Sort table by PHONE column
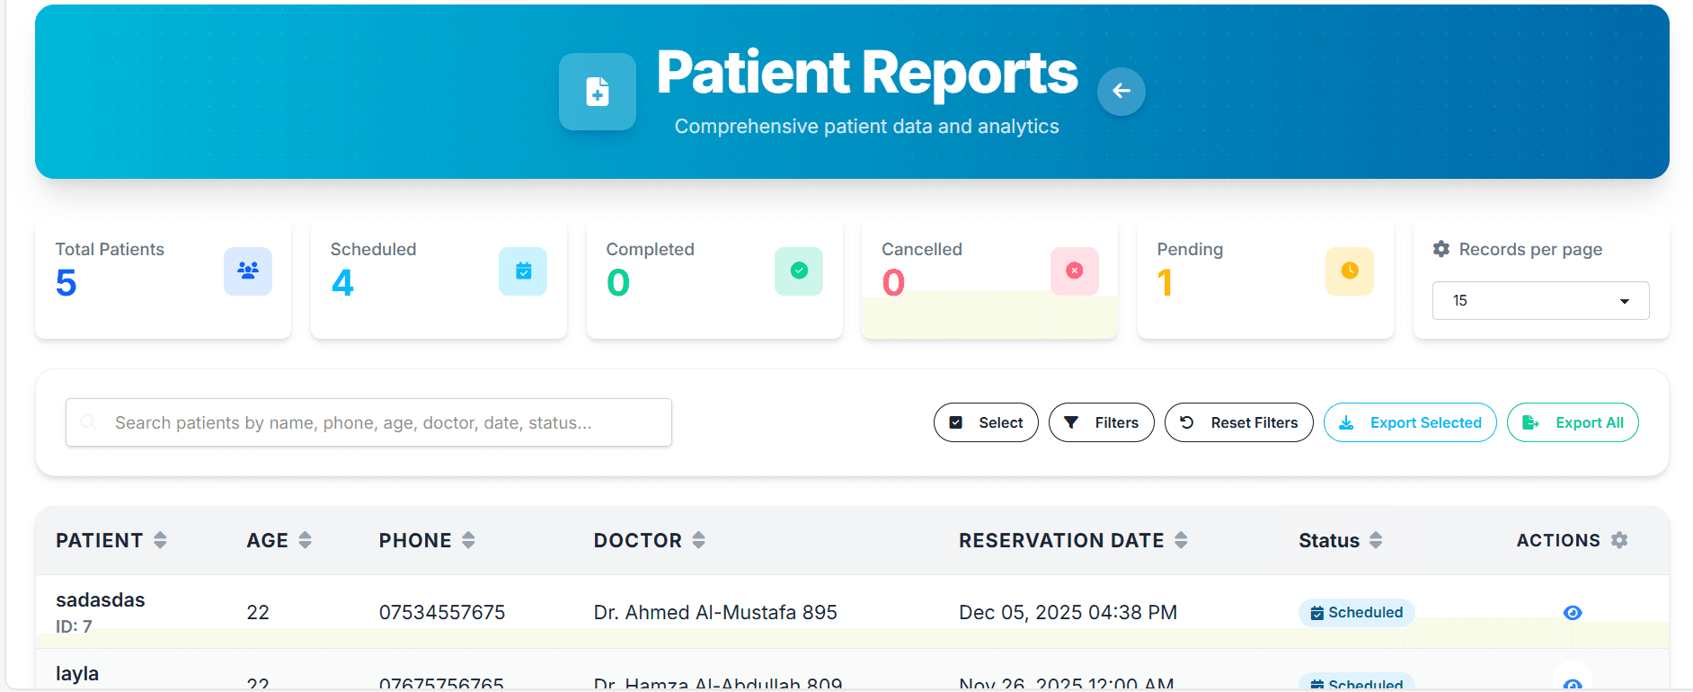1693x692 pixels. 468,540
